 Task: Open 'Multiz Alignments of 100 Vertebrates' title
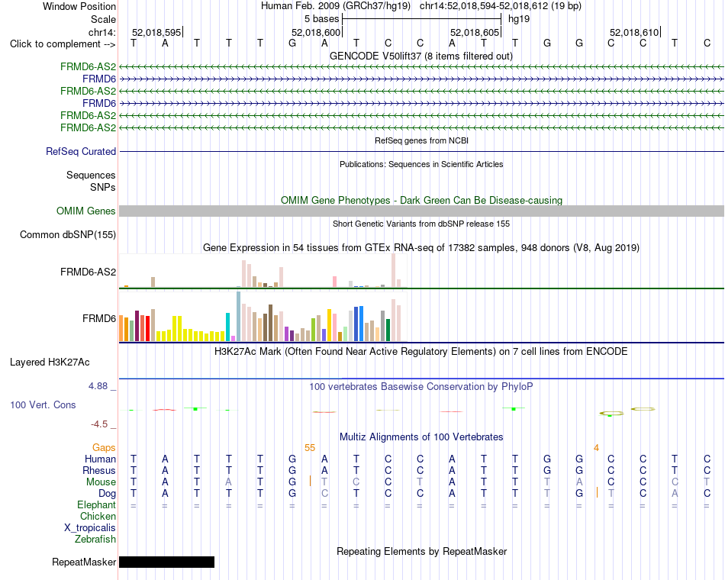click(421, 437)
